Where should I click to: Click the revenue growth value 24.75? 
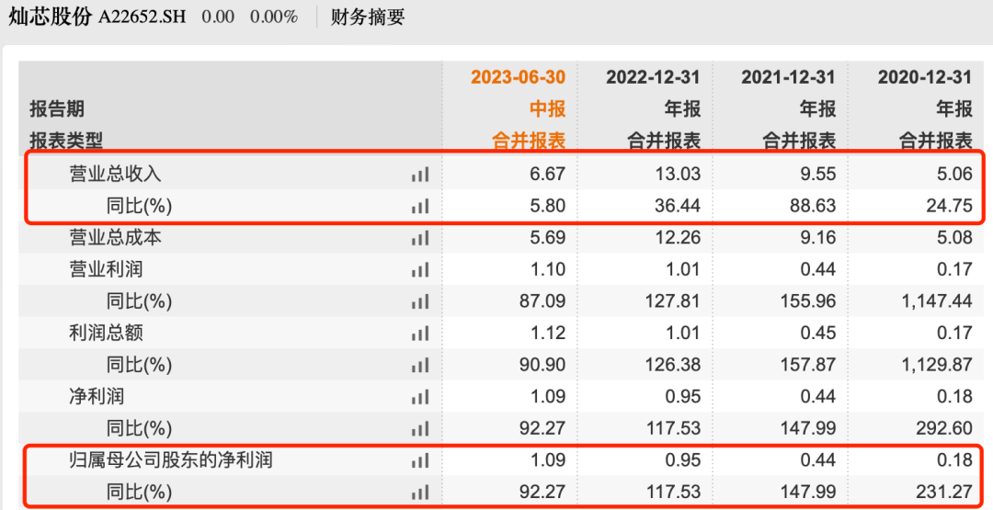(x=949, y=206)
